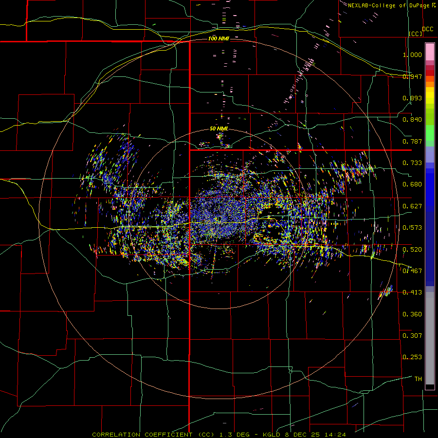
Task: Click the 0.573 value on the color scale
Action: coord(412,228)
